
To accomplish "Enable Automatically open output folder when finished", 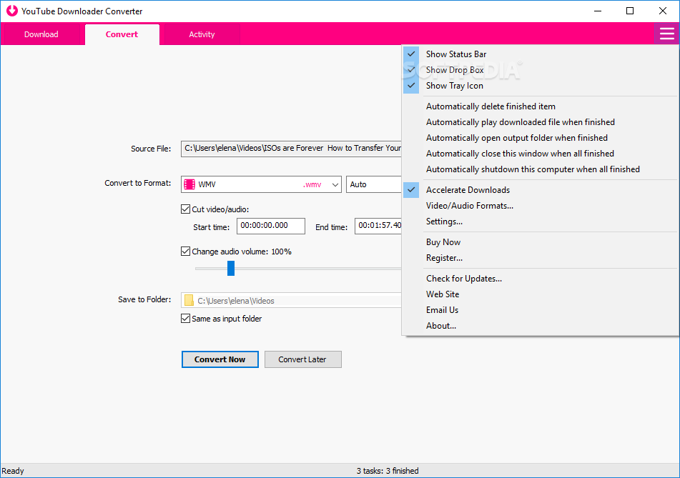I will [x=540, y=137].
